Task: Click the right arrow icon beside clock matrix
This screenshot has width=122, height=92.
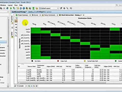Action: coord(16,27)
